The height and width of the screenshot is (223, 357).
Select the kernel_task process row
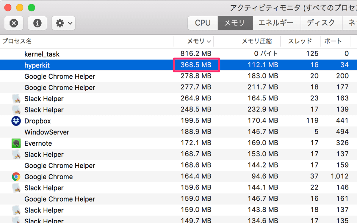point(178,54)
